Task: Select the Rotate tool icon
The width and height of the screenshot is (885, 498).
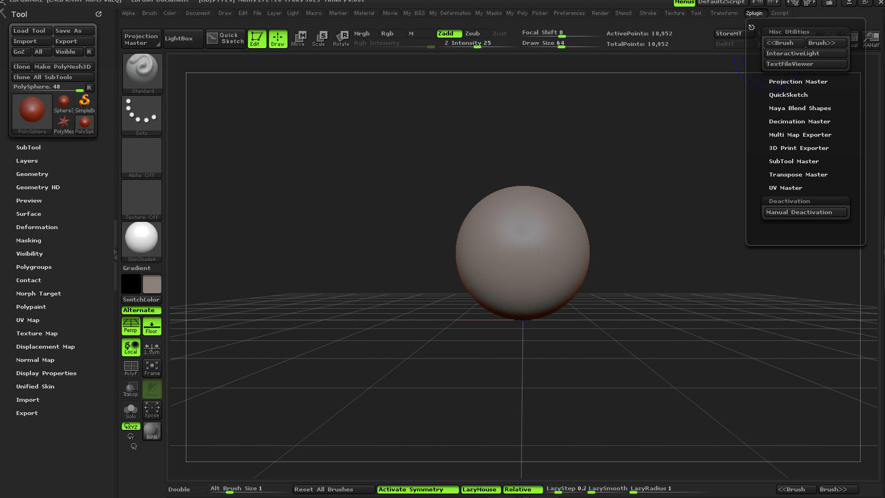Action: click(341, 38)
